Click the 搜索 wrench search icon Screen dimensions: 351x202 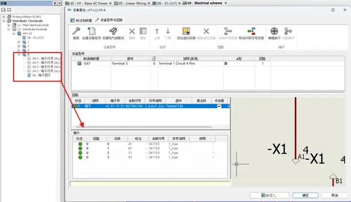coord(76,32)
